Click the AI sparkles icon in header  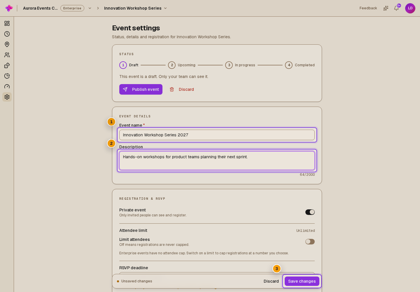coord(386,8)
